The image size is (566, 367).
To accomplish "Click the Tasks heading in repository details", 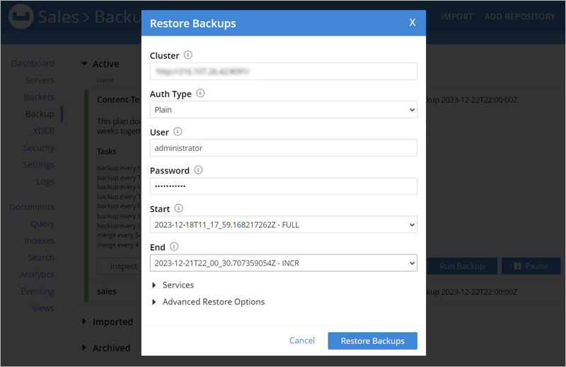I will point(107,152).
